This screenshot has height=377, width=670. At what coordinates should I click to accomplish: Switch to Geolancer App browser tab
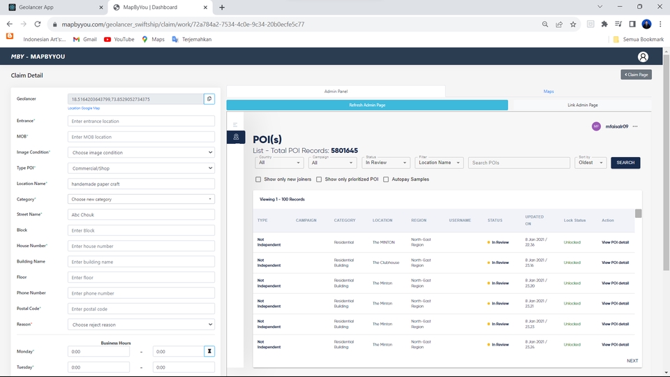(55, 7)
